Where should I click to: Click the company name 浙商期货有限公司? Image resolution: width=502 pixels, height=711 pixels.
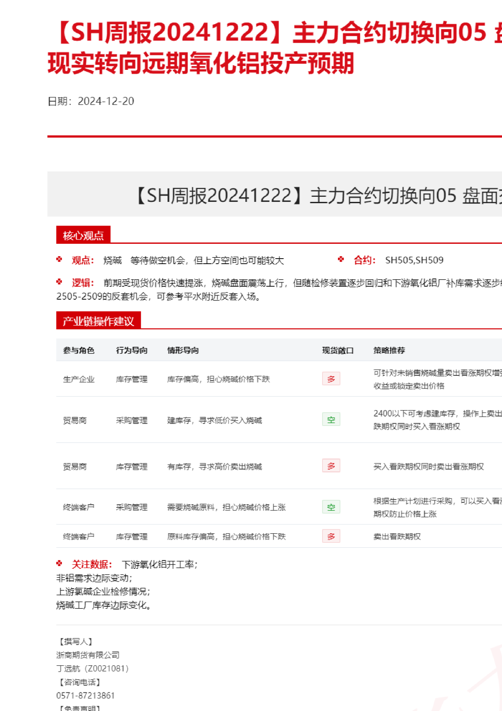click(88, 655)
